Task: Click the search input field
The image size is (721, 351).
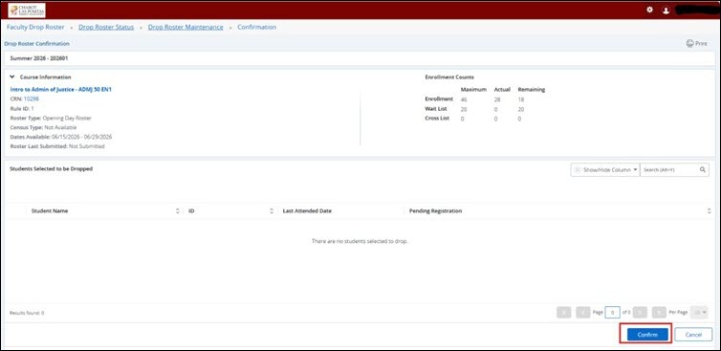Action: pyautogui.click(x=669, y=169)
